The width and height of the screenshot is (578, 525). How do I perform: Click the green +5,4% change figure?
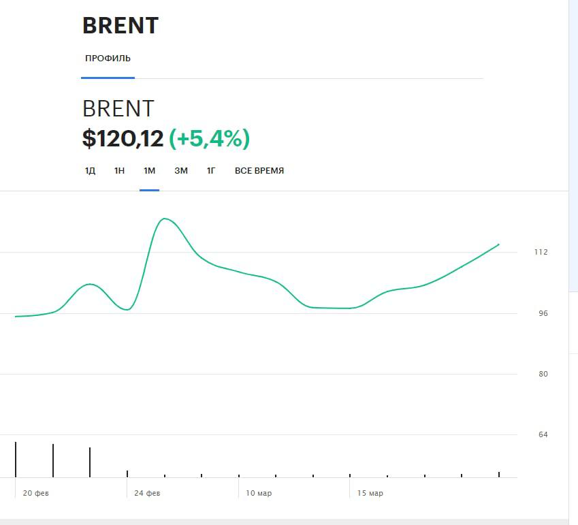point(209,139)
